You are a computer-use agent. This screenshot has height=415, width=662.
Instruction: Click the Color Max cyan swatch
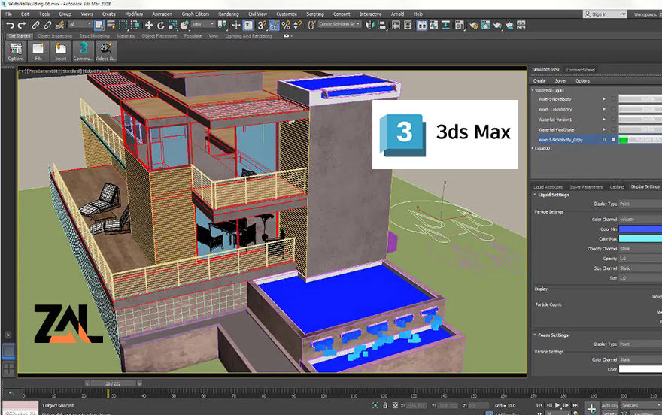(640, 239)
